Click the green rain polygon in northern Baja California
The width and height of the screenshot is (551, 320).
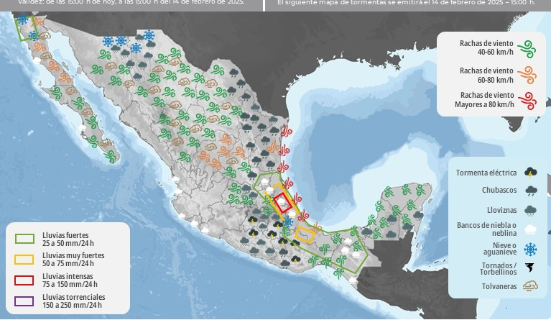point(27,29)
